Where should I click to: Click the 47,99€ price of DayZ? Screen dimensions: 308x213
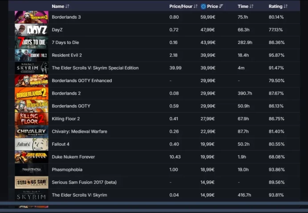(x=207, y=30)
